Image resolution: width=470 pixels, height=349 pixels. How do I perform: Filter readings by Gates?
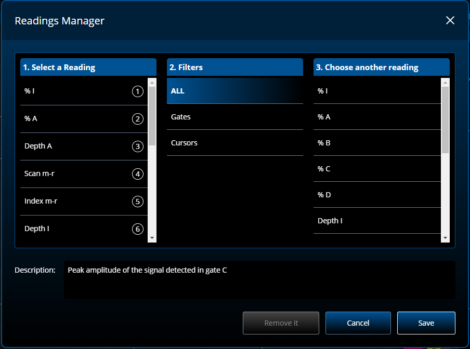pyautogui.click(x=234, y=117)
